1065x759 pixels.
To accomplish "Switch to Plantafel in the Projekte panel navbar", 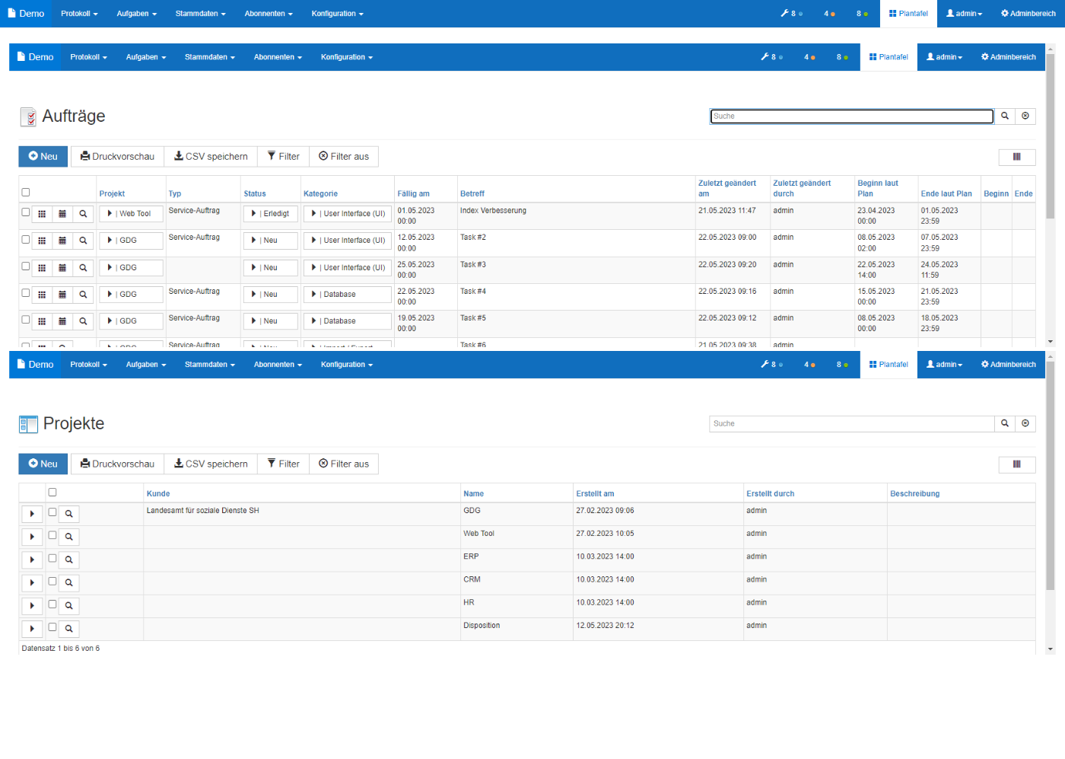I will (x=889, y=365).
